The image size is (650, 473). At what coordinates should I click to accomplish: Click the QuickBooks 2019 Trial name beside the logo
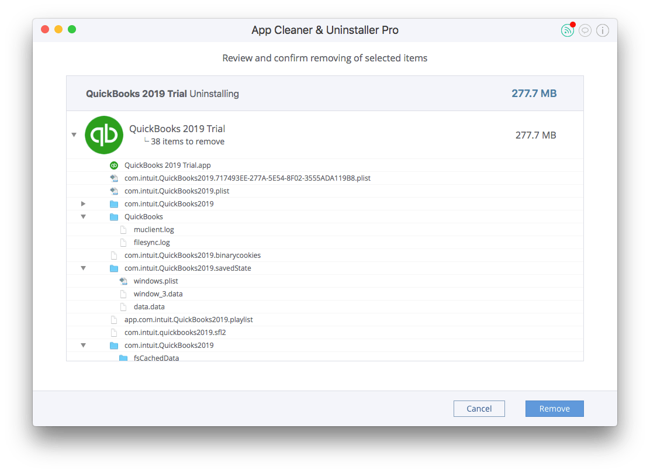pyautogui.click(x=177, y=129)
